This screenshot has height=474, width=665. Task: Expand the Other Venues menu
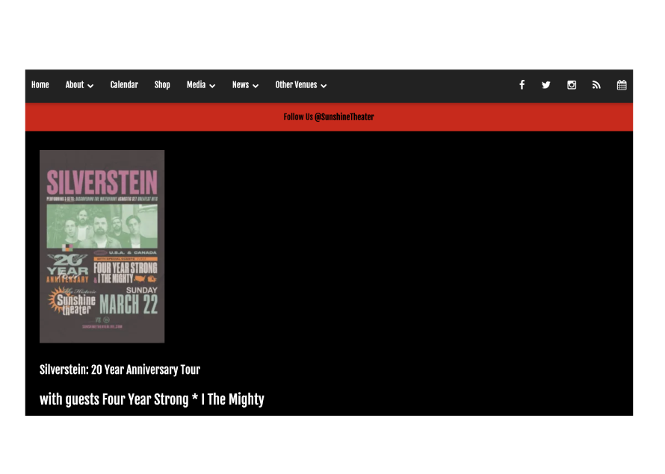[300, 85]
